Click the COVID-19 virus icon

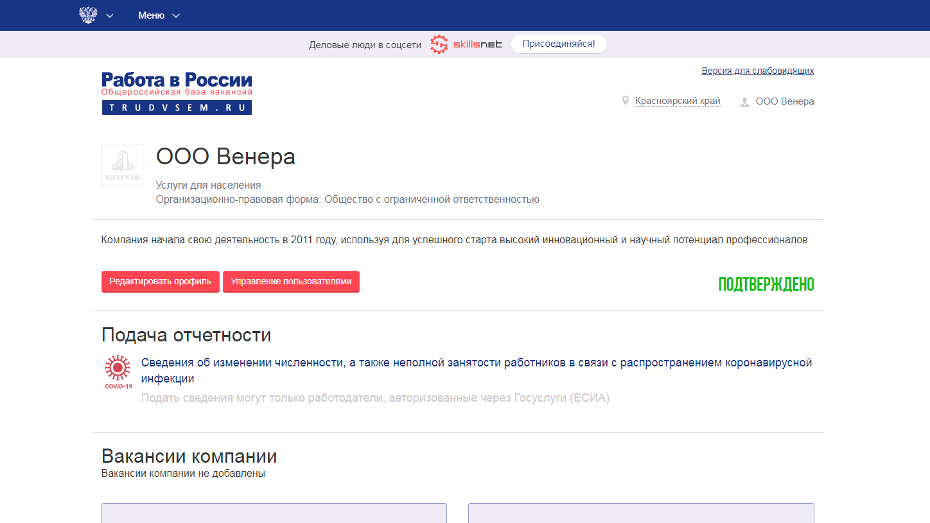[x=118, y=372]
